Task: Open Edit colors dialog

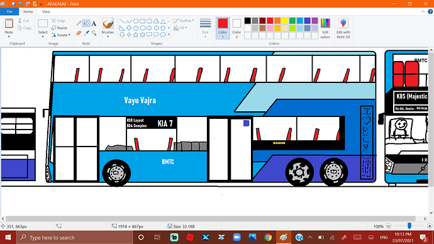Action: click(x=325, y=28)
